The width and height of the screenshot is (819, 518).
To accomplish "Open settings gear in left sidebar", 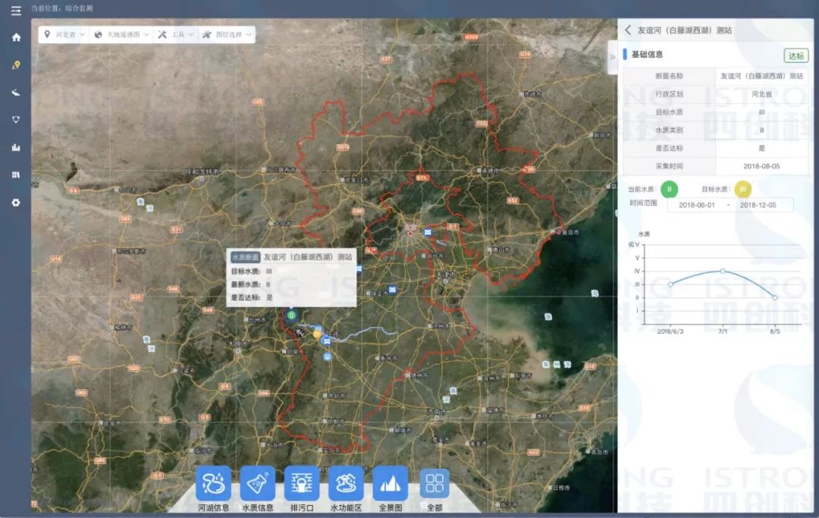I will [x=16, y=202].
